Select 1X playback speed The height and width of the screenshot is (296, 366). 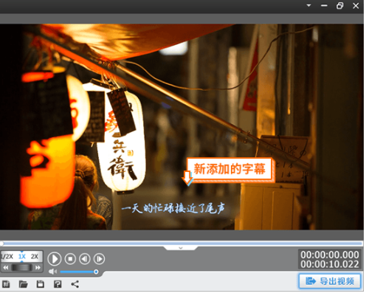[22, 256]
